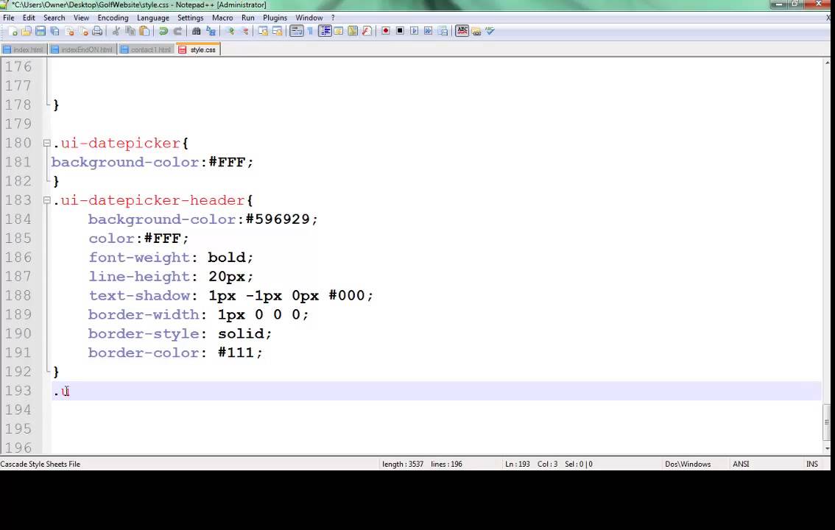Switch to the index.html tab
The width and height of the screenshot is (835, 530).
pyautogui.click(x=24, y=49)
